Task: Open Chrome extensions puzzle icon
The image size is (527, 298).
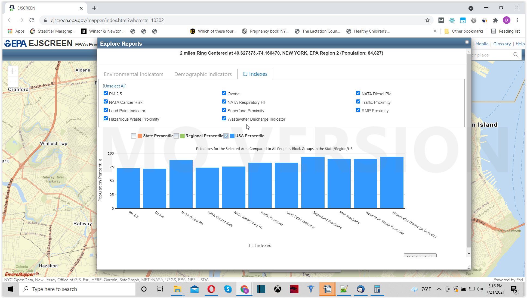Action: (x=495, y=20)
